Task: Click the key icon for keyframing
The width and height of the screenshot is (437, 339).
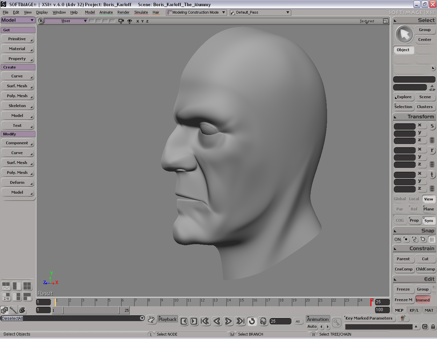Action: 336,322
